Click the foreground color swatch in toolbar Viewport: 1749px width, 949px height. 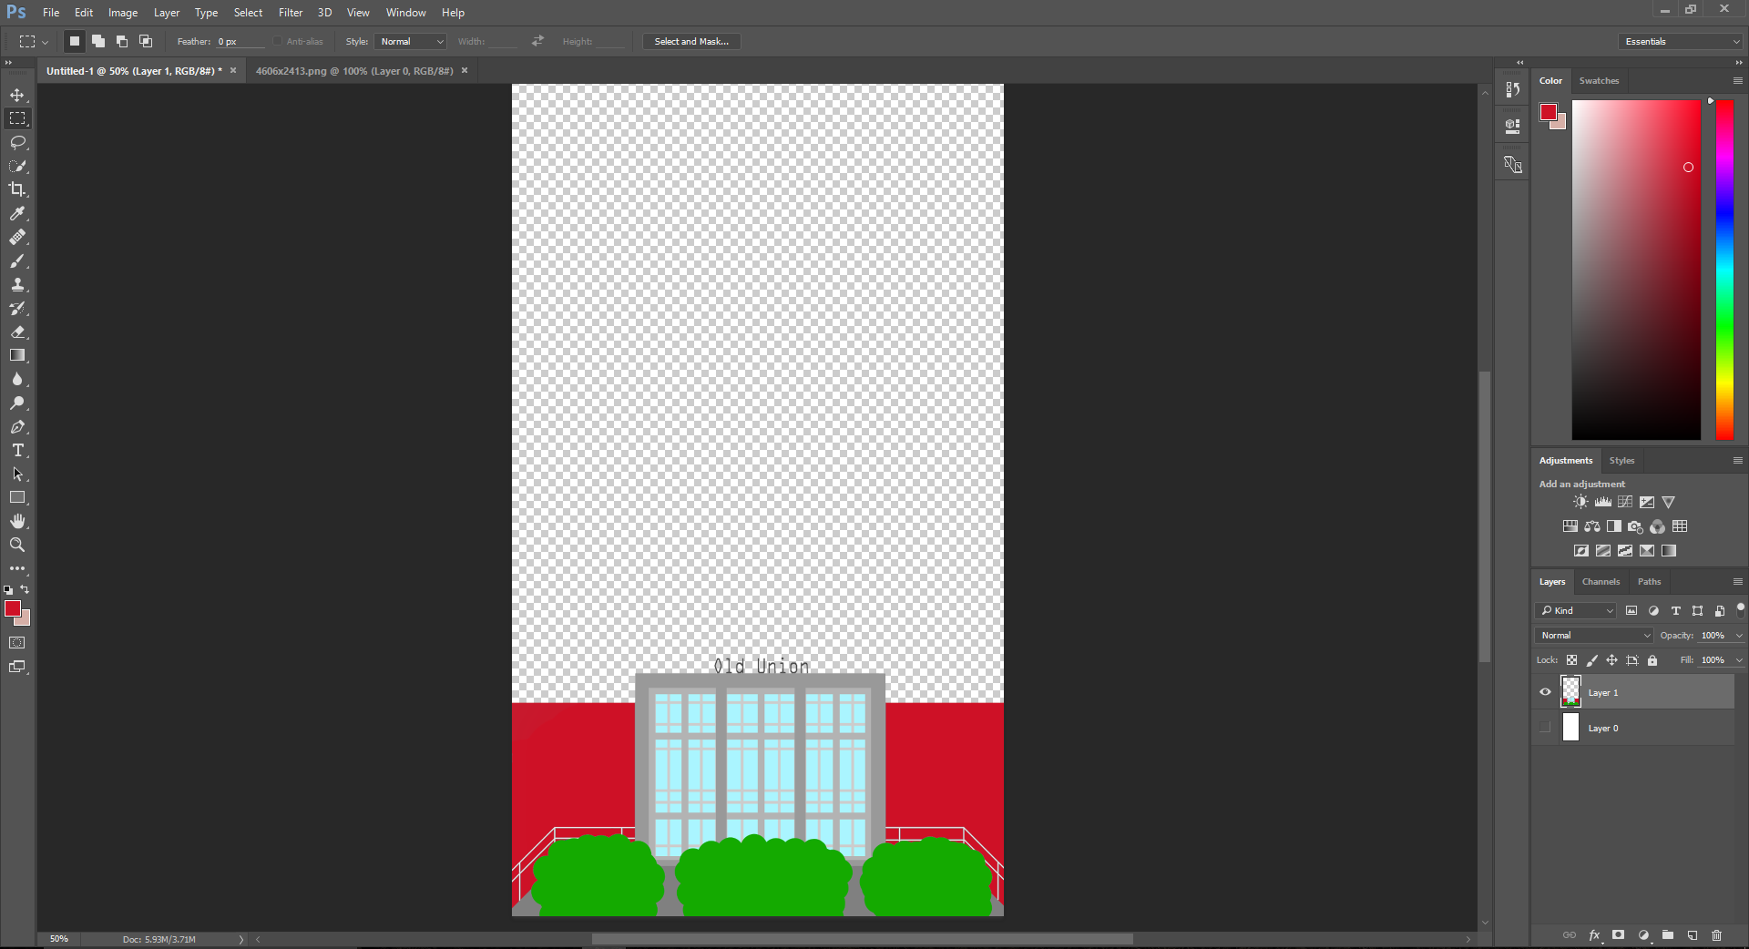[12, 608]
